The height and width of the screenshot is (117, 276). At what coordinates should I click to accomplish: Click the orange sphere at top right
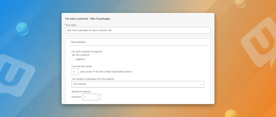240,3
